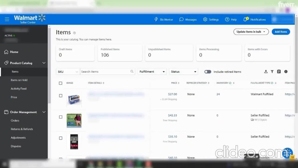
Task: Open the Settings gear
Action: pos(205,19)
